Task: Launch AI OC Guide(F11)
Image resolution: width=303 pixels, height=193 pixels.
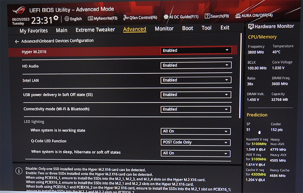Action: [181, 17]
